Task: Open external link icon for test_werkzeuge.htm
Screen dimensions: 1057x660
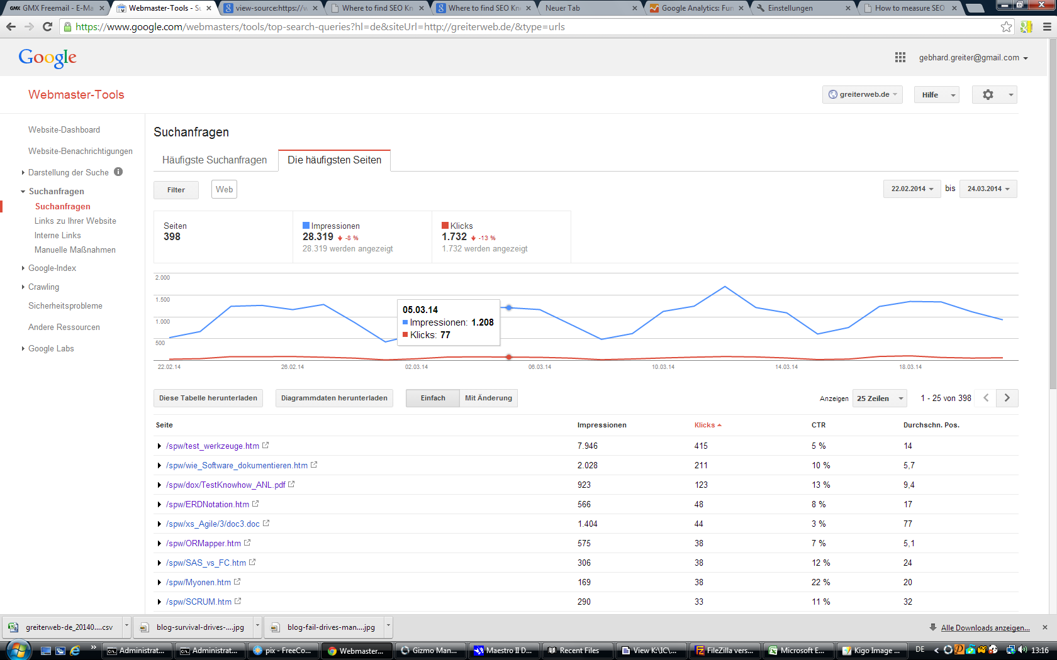Action: [x=266, y=445]
